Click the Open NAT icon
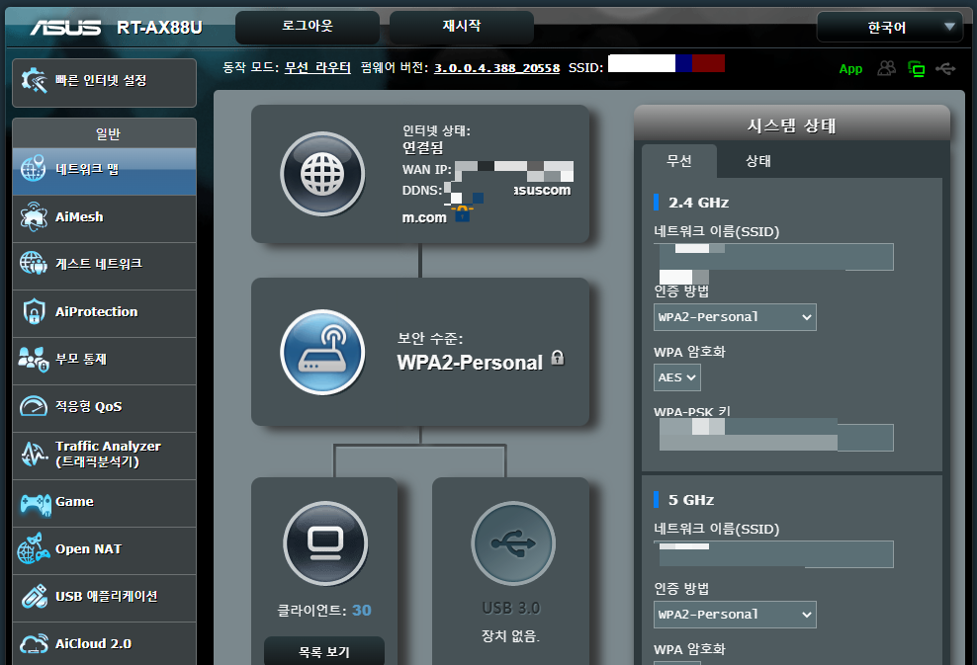 [33, 548]
